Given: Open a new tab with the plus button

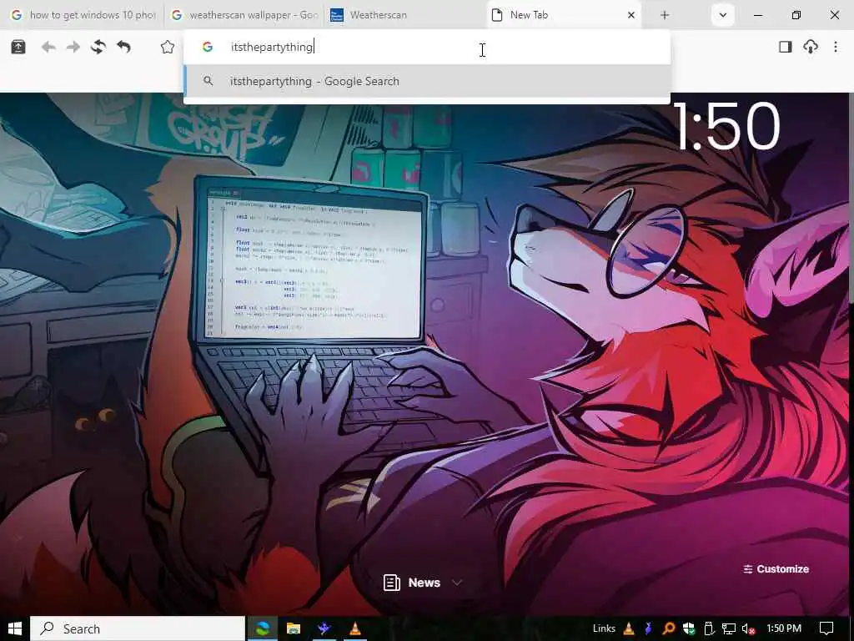Looking at the screenshot, I should click(x=665, y=15).
